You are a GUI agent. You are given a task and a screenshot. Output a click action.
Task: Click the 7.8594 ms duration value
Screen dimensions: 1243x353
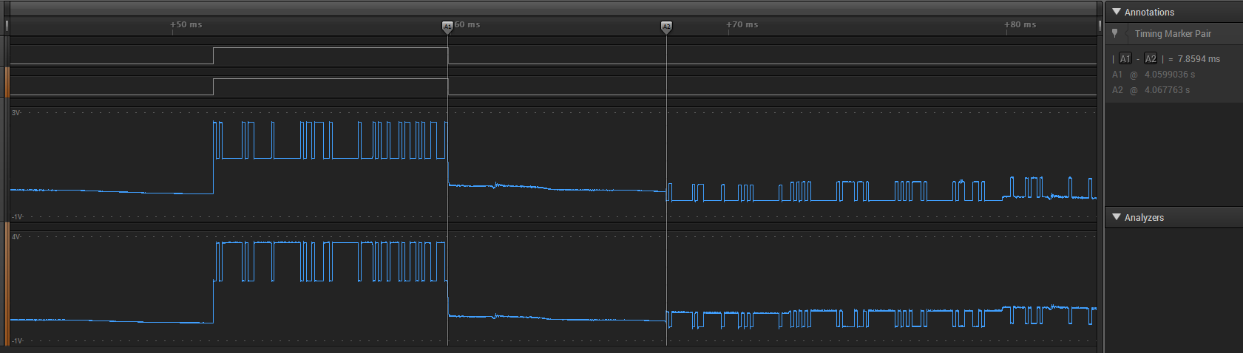[x=1199, y=59]
